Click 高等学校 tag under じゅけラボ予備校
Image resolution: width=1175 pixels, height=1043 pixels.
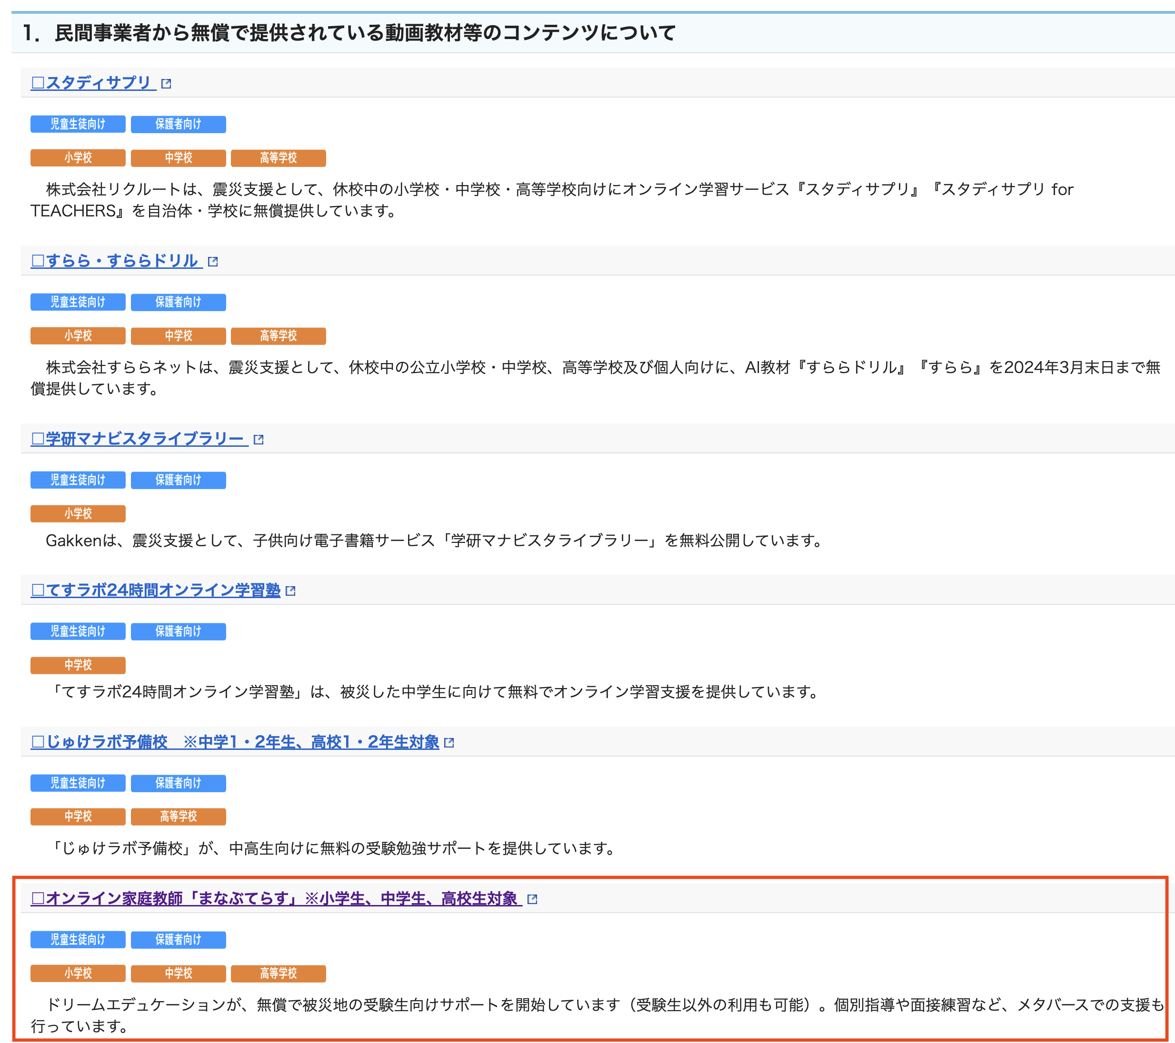(178, 817)
